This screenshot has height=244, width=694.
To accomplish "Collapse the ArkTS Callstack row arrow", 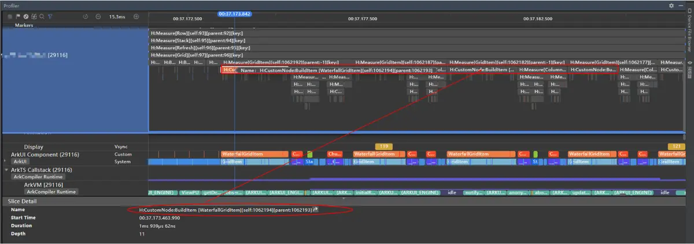I will coord(6,170).
